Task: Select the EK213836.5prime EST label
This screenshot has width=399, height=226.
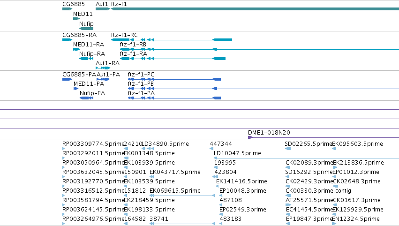Action: pyautogui.click(x=358, y=163)
